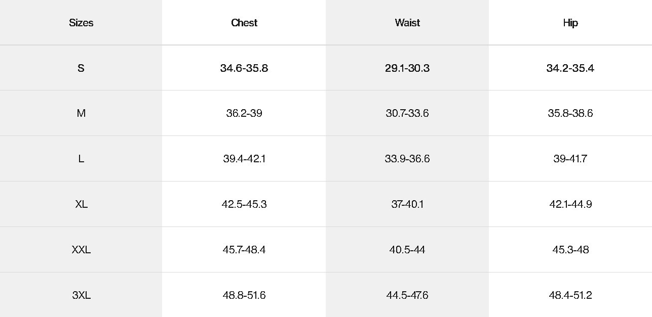Select waist value 29.1-30.3
Screen dimensions: 652x317
[x=407, y=68]
